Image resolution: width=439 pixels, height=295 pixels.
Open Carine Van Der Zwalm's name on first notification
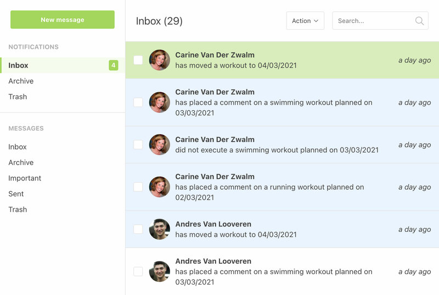click(x=215, y=55)
